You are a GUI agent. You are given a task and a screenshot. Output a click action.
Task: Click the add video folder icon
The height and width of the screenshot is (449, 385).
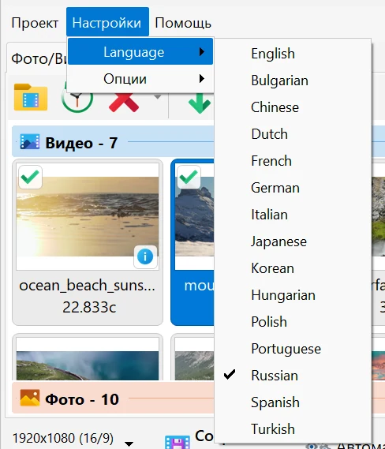pyautogui.click(x=31, y=97)
